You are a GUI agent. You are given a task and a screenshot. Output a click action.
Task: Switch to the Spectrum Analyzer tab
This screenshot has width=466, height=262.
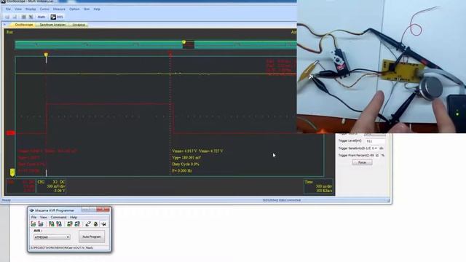pos(52,25)
